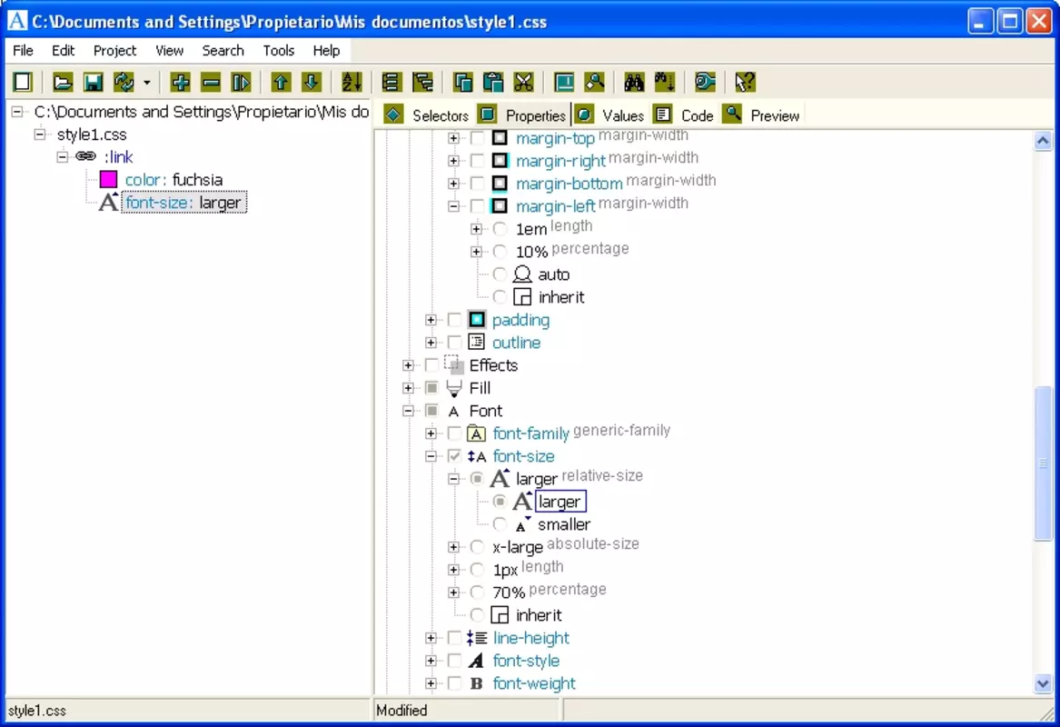Click the toolbar icon after the minus button
This screenshot has width=1060, height=727.
(242, 82)
